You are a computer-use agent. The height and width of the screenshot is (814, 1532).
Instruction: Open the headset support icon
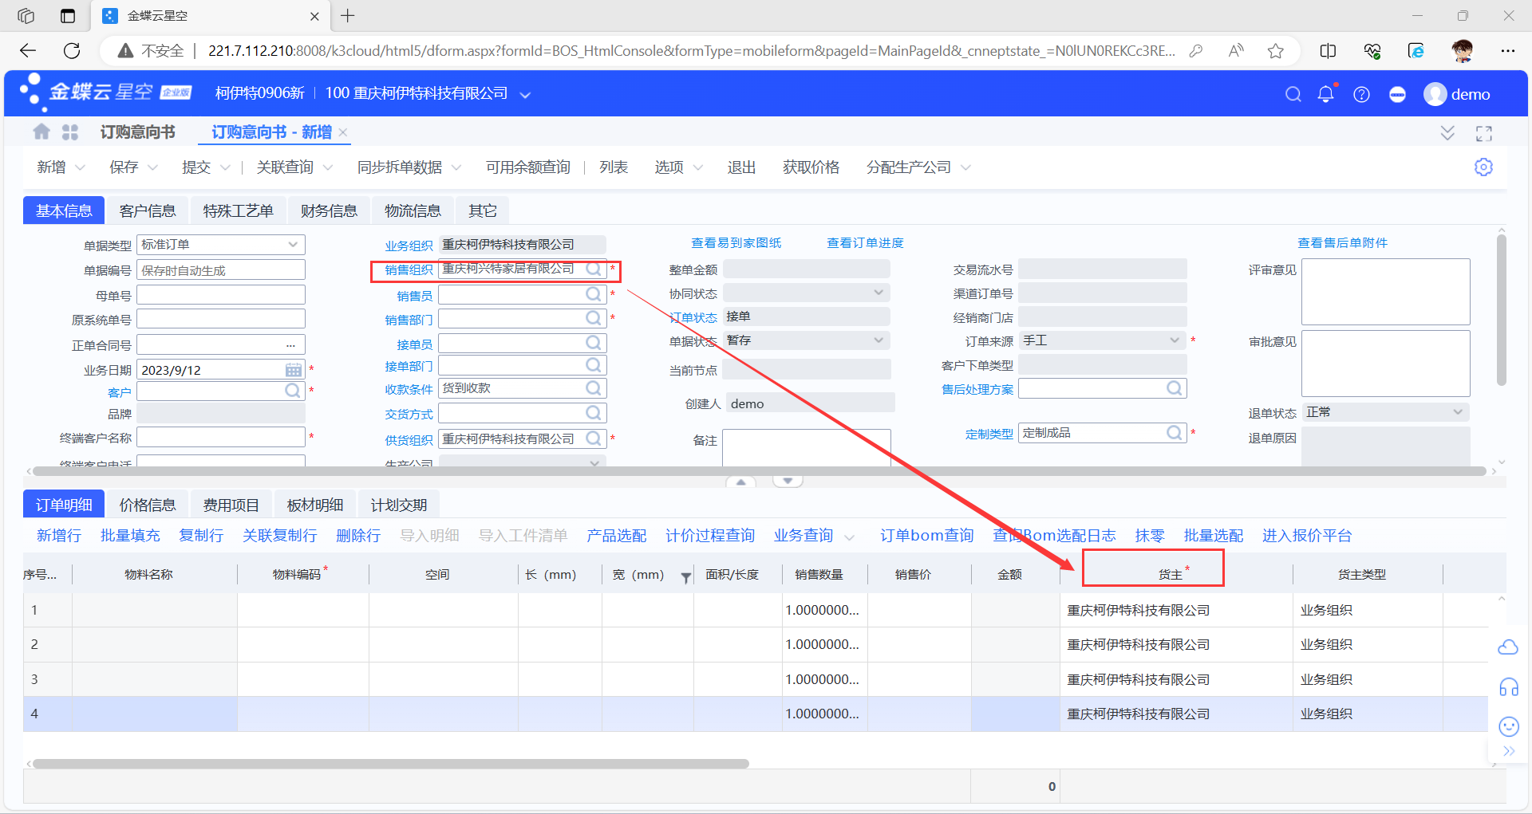click(x=1509, y=686)
